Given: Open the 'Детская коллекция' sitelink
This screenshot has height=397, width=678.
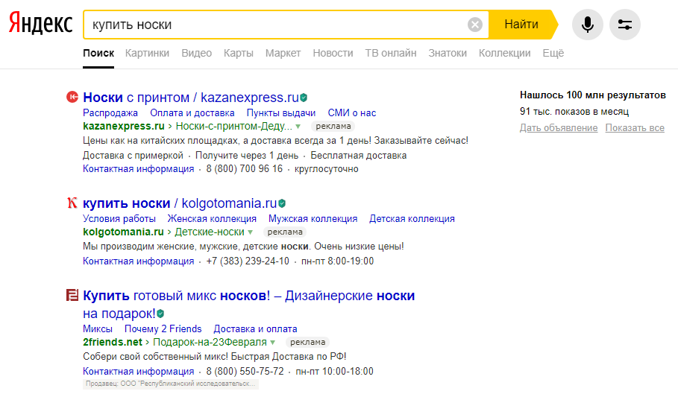Looking at the screenshot, I should (412, 218).
